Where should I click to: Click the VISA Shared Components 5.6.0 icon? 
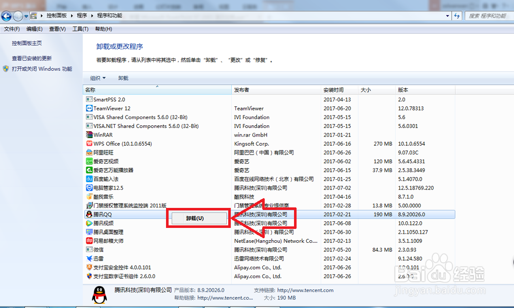click(89, 117)
